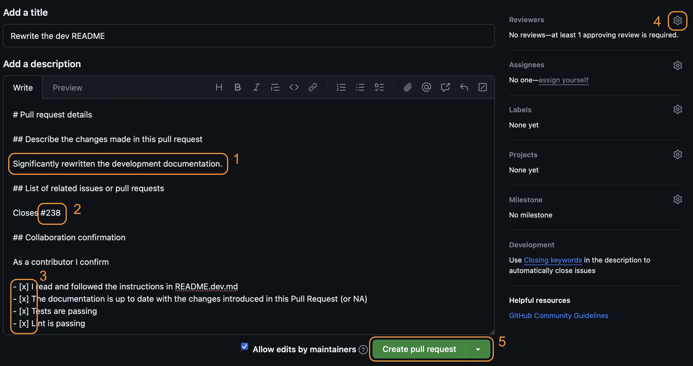Open the Labels settings gear
This screenshot has height=366, width=693.
pyautogui.click(x=678, y=109)
